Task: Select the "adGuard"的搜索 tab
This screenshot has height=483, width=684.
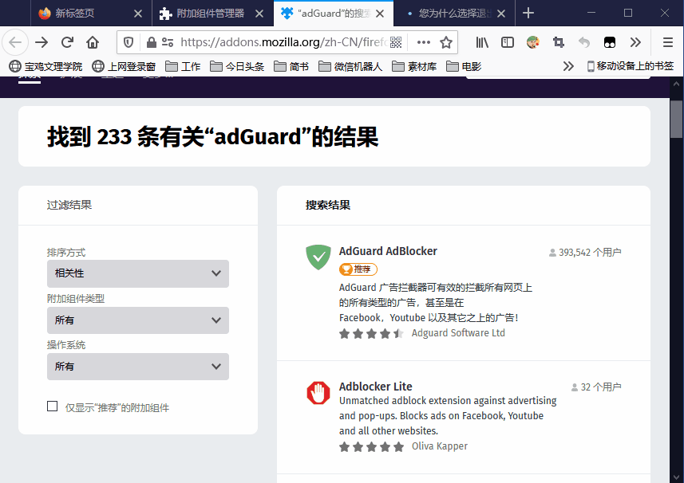Action: click(334, 14)
